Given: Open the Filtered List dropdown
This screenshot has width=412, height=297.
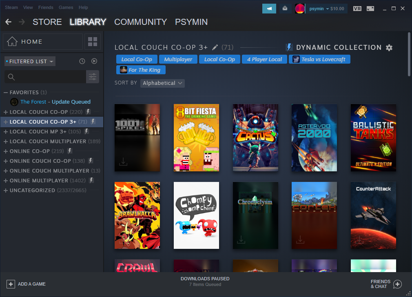Looking at the screenshot, I should coord(30,61).
